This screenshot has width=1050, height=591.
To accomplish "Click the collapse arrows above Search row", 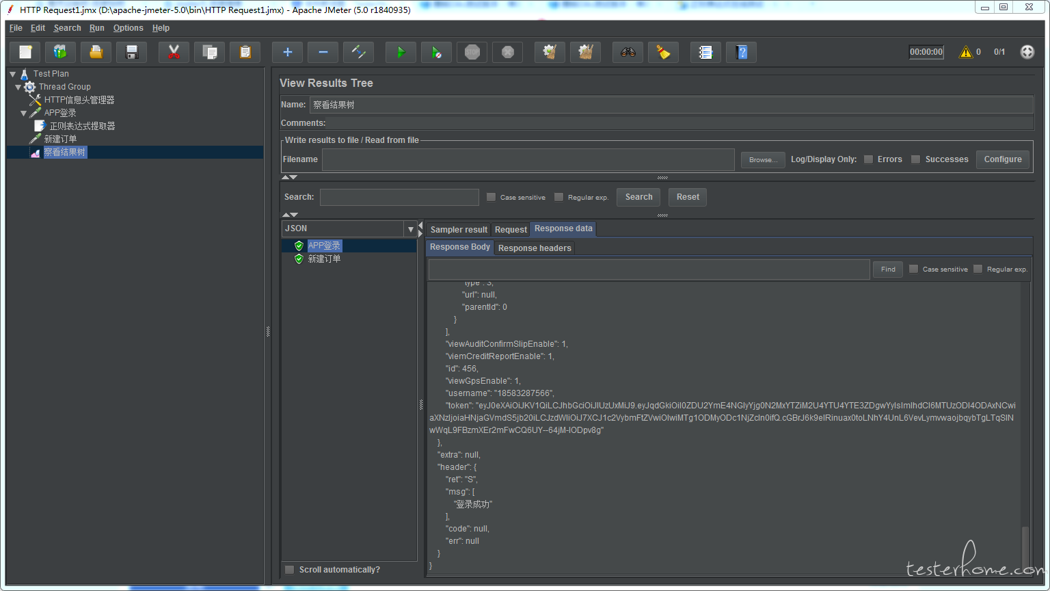I will pyautogui.click(x=290, y=177).
